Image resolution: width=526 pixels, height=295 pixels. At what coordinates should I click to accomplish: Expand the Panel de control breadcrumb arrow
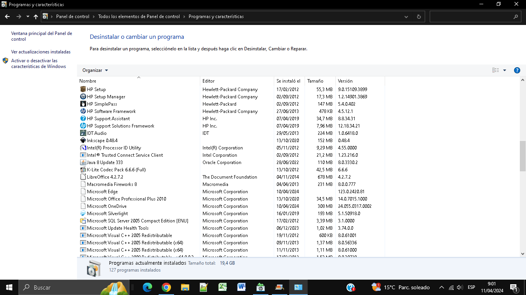[94, 17]
